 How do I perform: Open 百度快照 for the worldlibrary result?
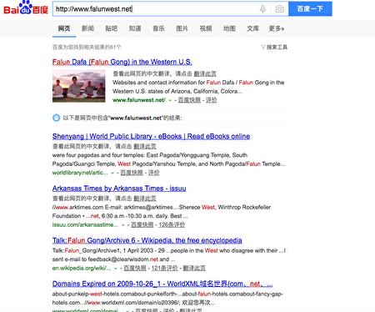coord(132,173)
